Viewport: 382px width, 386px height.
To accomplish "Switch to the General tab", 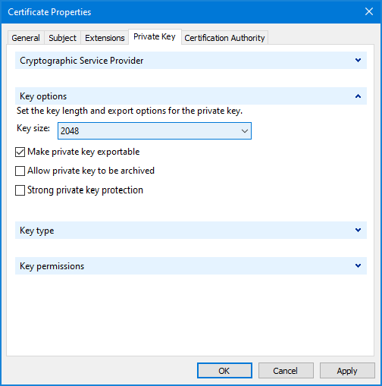I will pyautogui.click(x=26, y=38).
